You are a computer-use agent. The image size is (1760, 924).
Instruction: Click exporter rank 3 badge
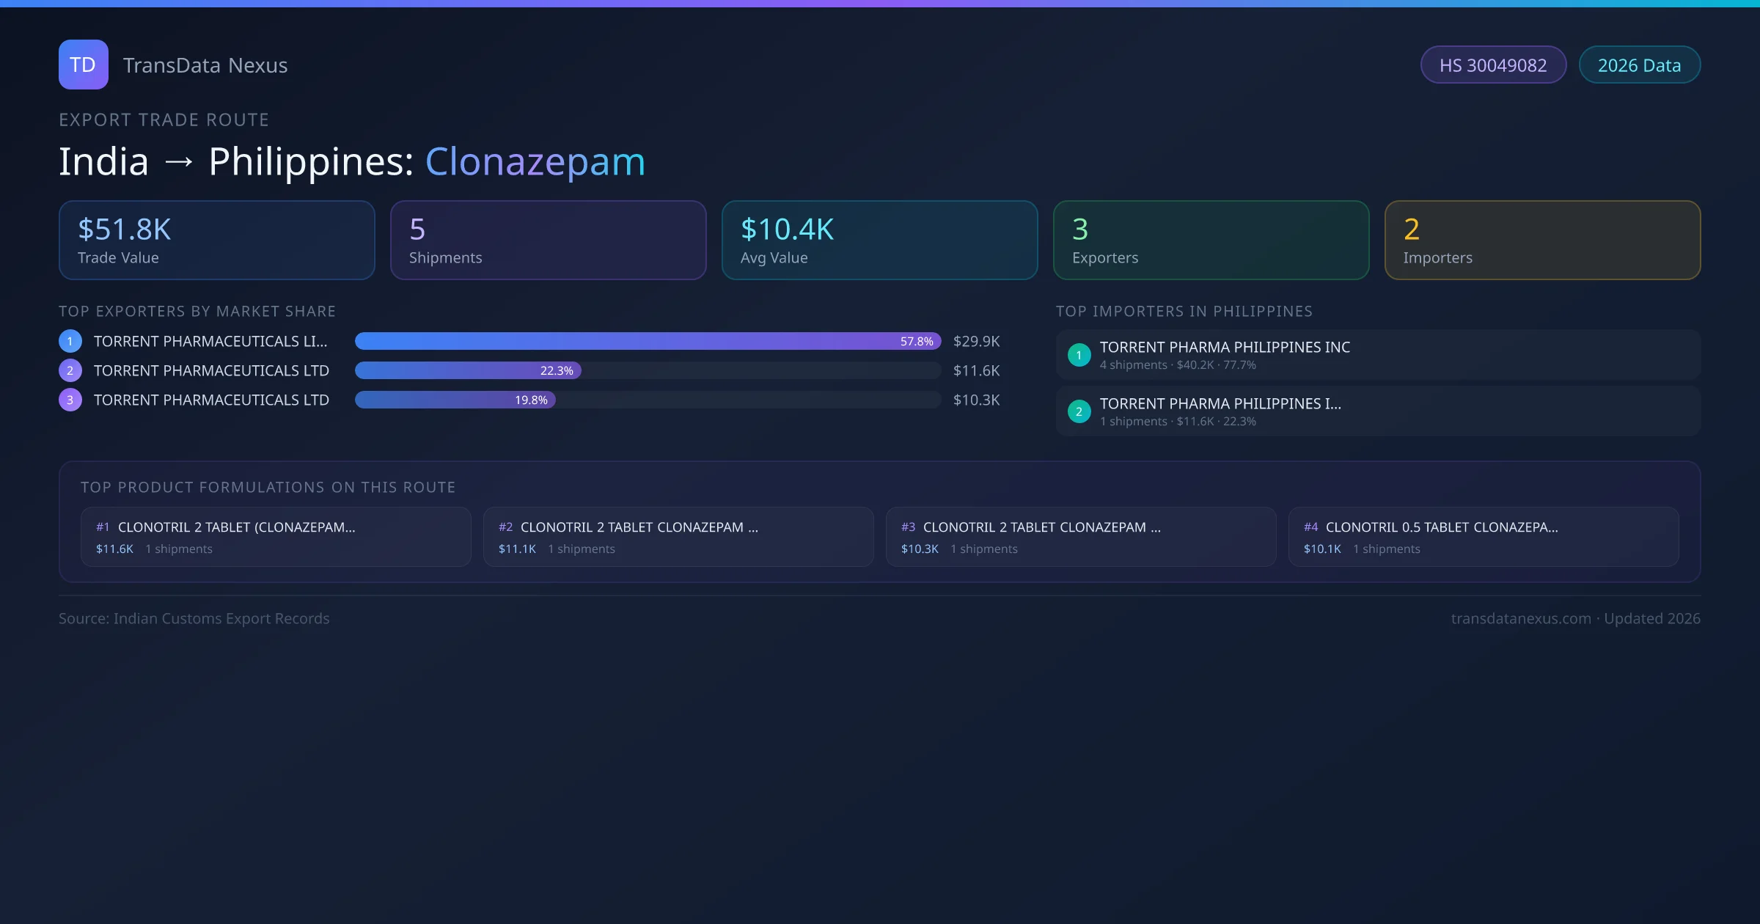70,400
